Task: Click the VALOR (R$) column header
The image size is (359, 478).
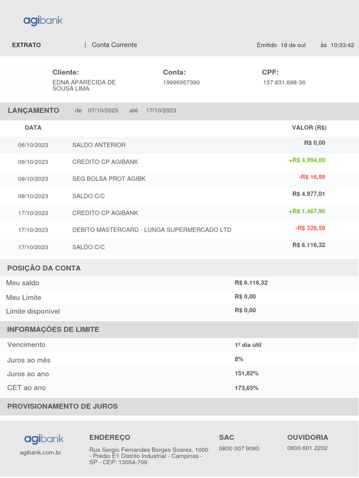Action: (309, 128)
